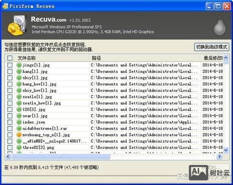Click the orange status dot for nvzhuang_top_n[1].jpg
Viewport: 233px width, 185px height.
(19, 135)
